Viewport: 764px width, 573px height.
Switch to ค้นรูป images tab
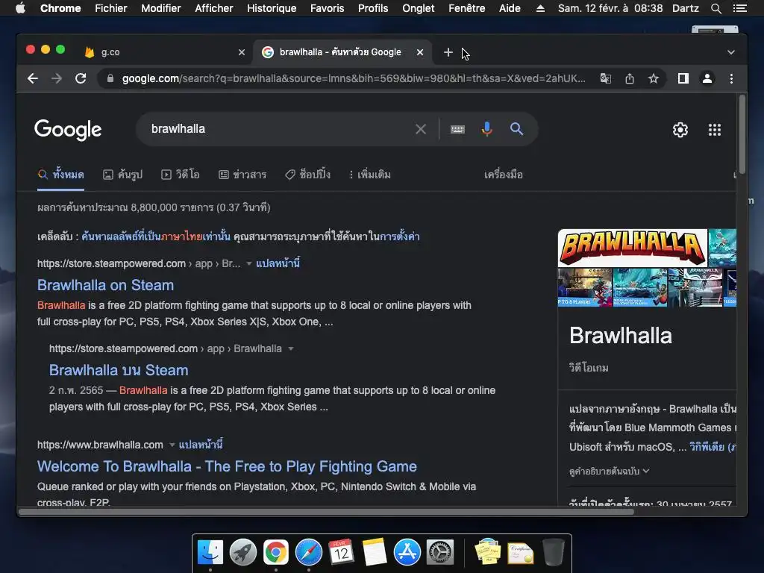(123, 175)
